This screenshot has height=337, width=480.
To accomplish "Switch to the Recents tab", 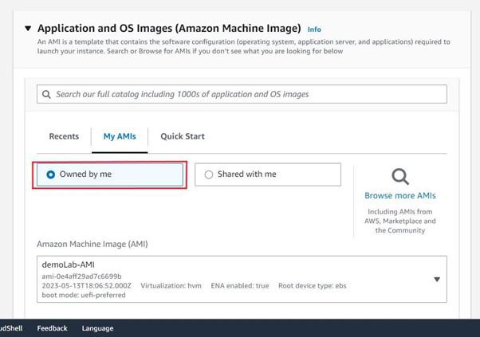I will pos(64,136).
